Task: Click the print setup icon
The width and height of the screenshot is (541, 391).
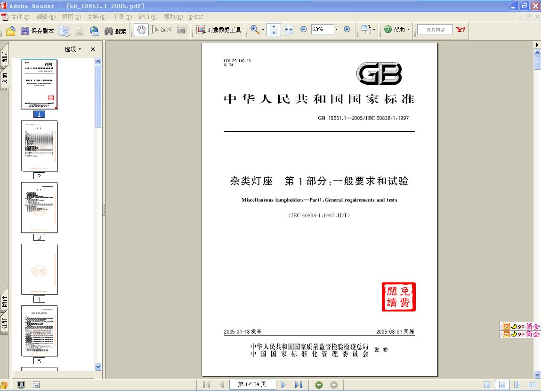Action: click(64, 31)
